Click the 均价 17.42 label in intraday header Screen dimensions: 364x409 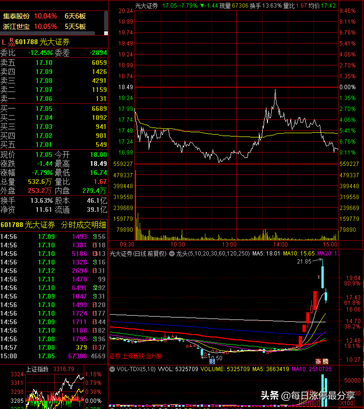(x=322, y=6)
